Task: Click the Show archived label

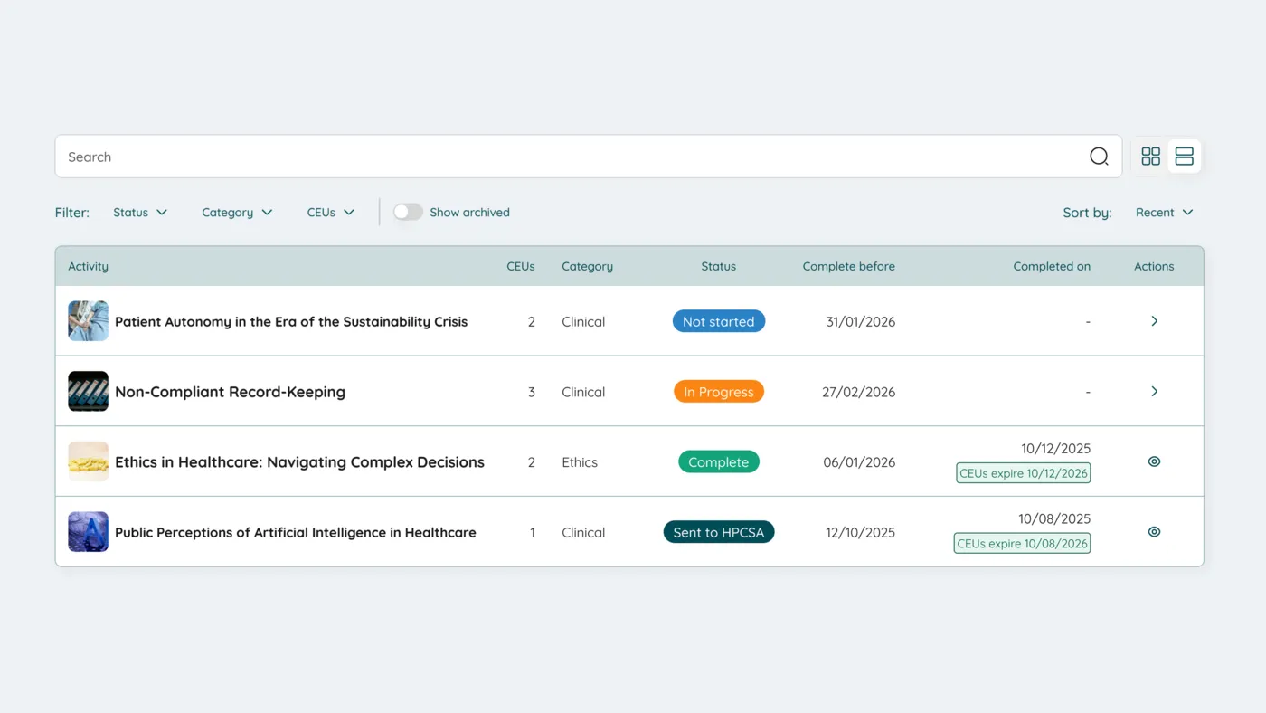Action: click(469, 213)
